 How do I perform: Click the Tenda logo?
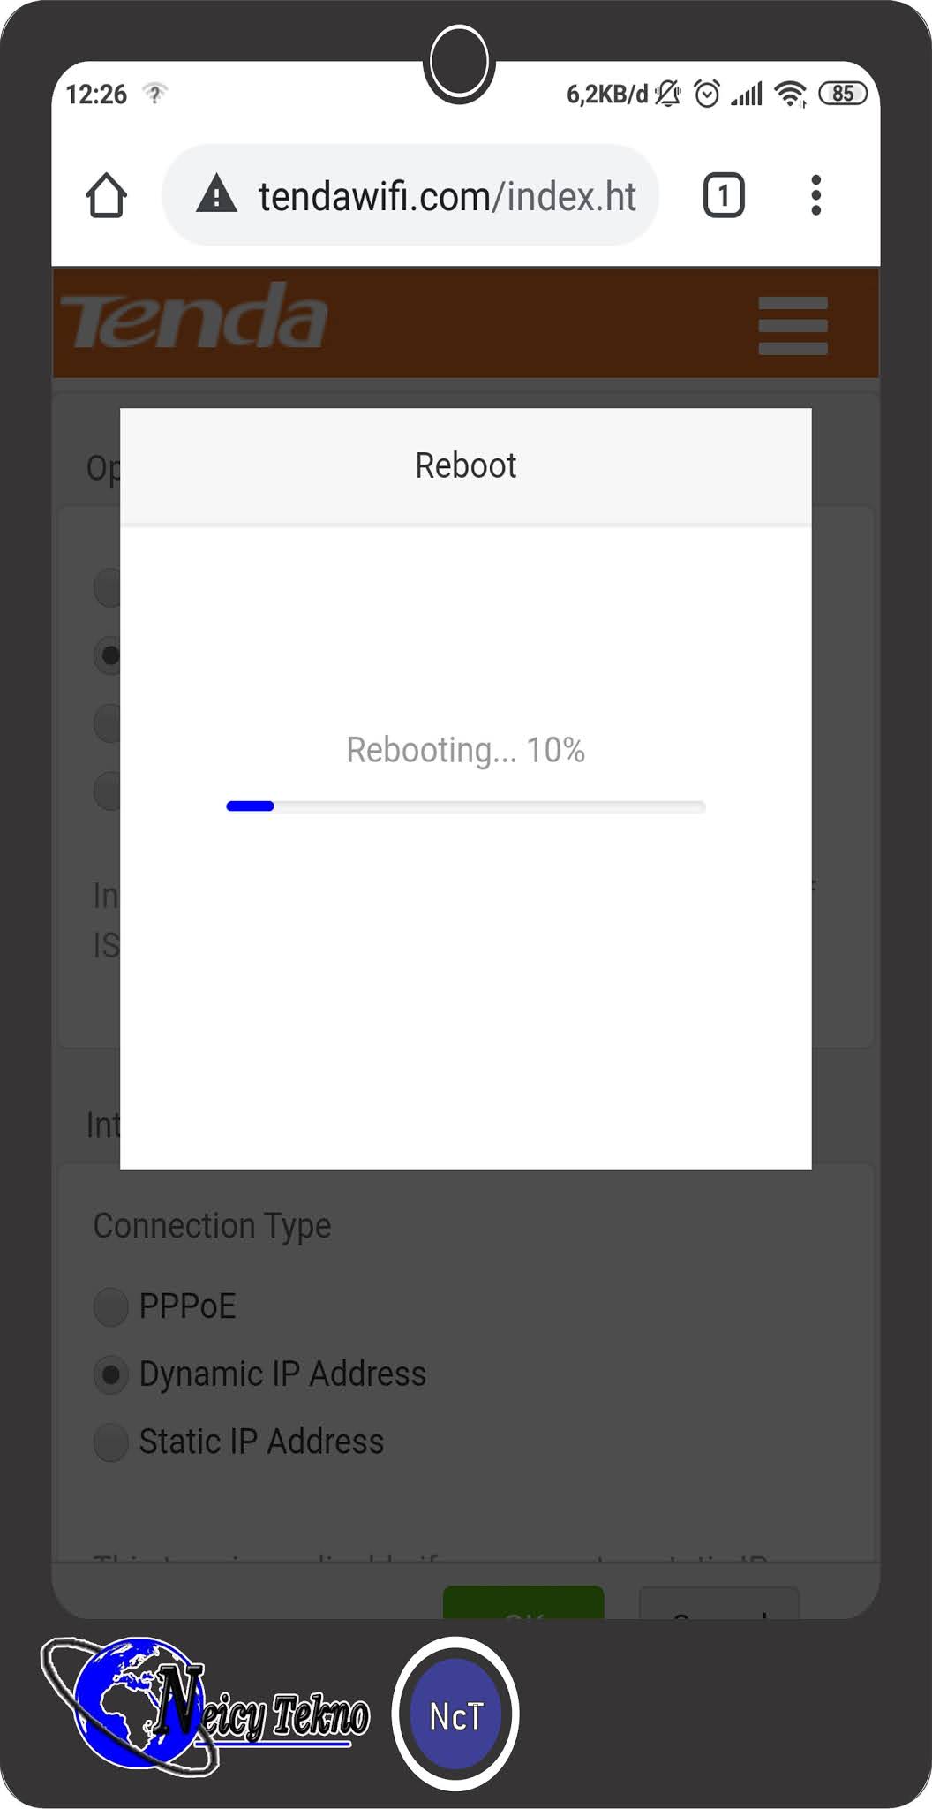click(194, 318)
